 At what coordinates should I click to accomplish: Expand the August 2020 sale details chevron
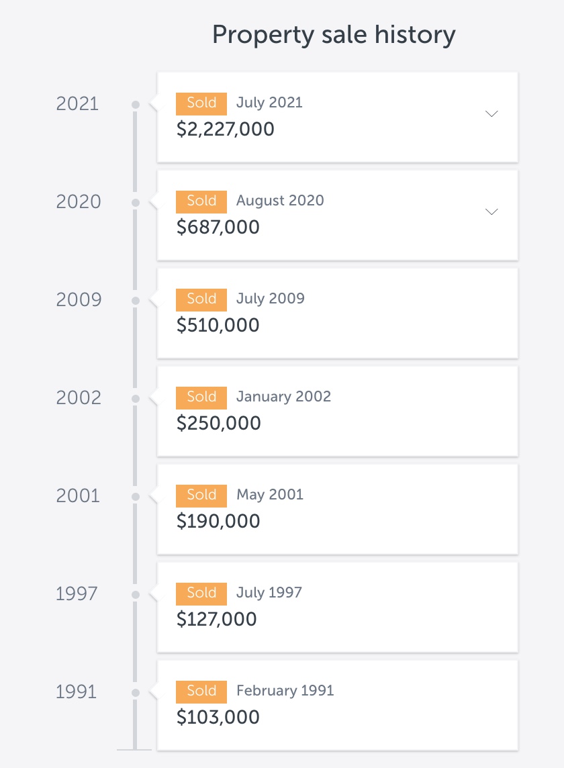point(491,212)
